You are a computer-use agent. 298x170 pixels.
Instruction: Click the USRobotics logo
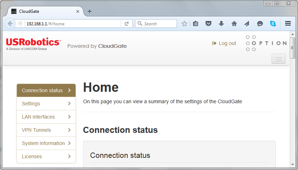pyautogui.click(x=33, y=44)
